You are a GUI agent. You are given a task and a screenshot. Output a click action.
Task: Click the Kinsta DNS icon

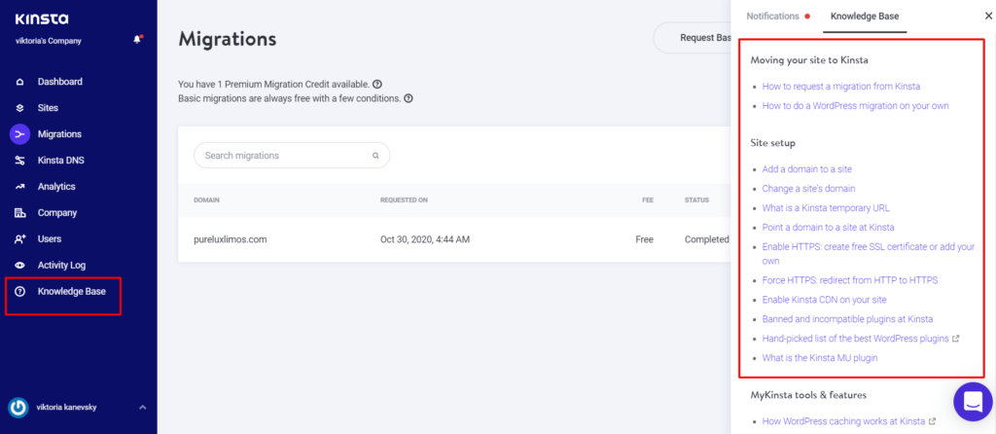coord(19,161)
